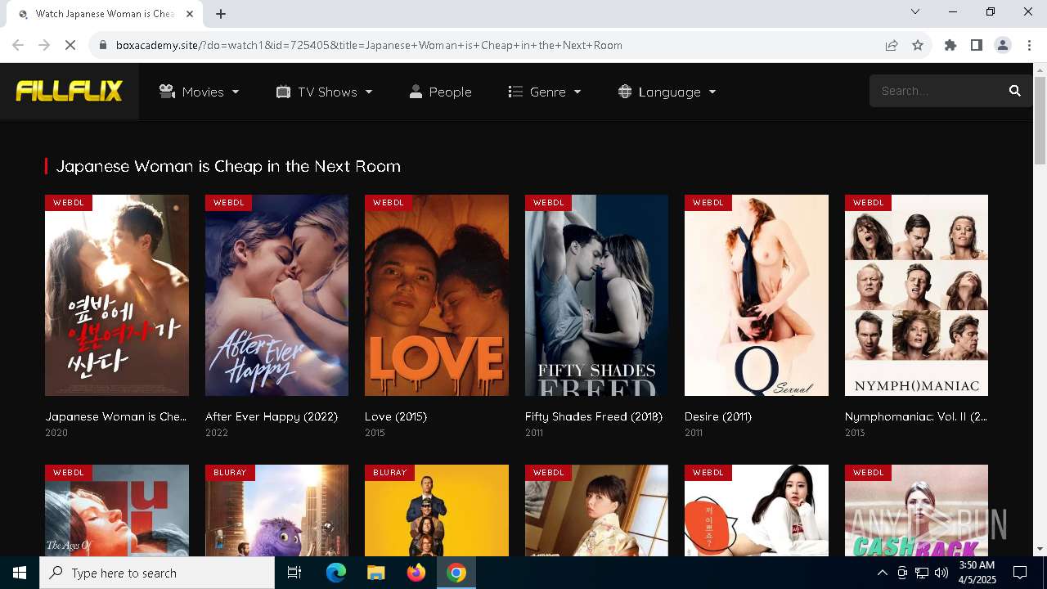Expand the Language dropdown arrow
This screenshot has height=589, width=1047.
712,92
